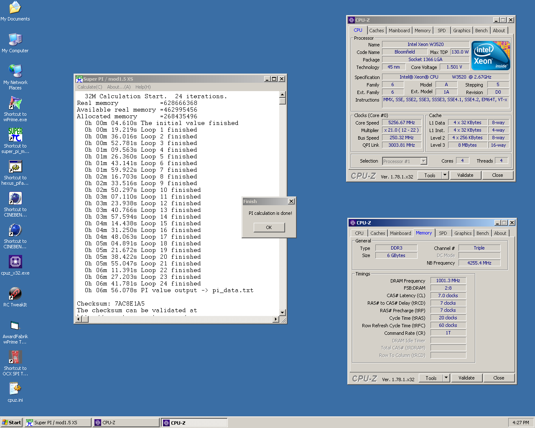
Task: Select Caches tab in upper CPU-Z window
Action: click(x=376, y=31)
